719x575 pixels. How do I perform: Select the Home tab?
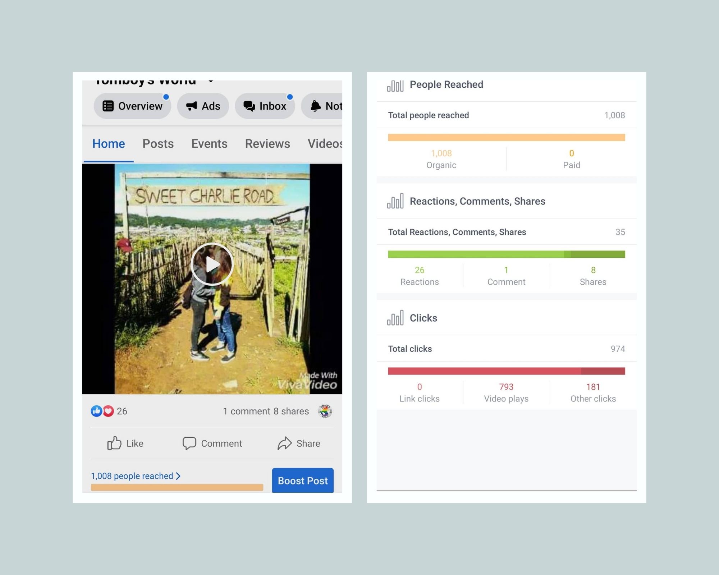(109, 144)
